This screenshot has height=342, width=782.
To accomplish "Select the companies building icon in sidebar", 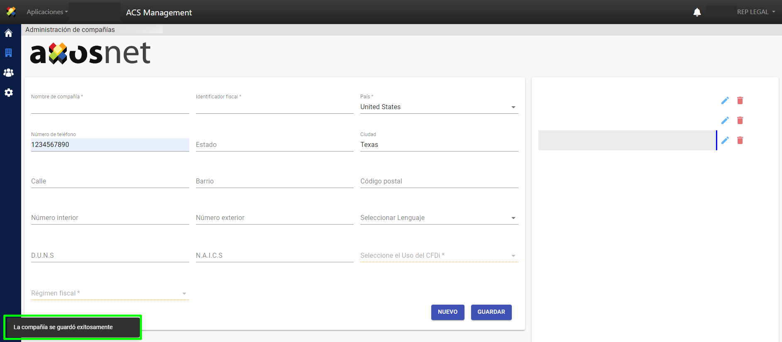I will pos(8,53).
